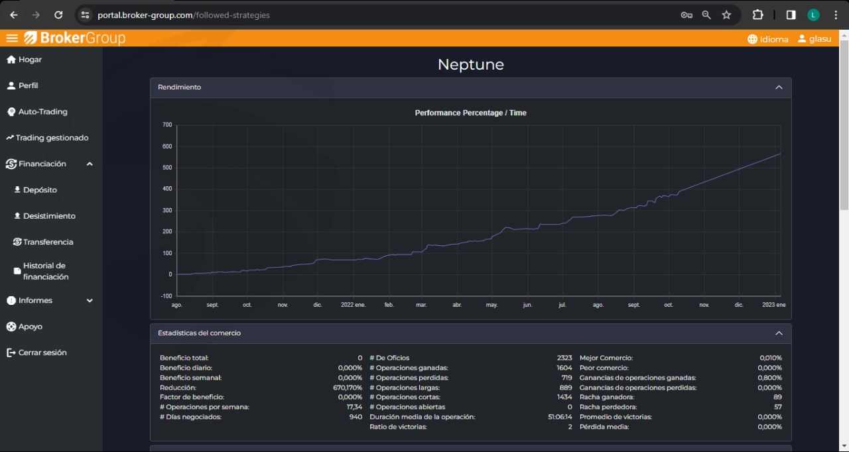Open Historial de financiación

[x=45, y=271]
